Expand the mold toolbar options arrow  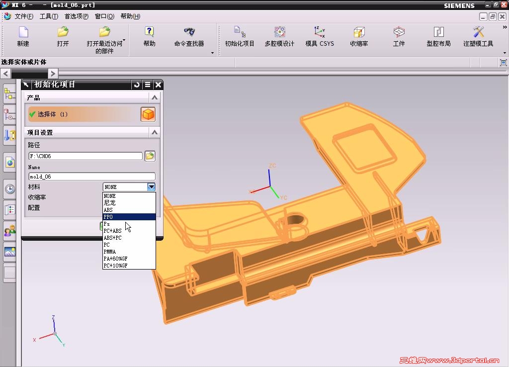(x=505, y=53)
